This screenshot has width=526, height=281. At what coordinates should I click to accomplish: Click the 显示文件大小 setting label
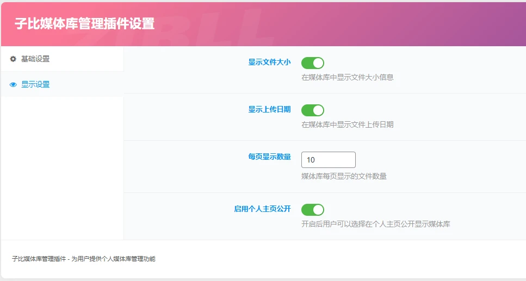(269, 63)
